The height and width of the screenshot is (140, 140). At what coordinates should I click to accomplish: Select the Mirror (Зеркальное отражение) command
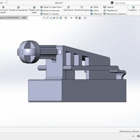tap(115, 14)
